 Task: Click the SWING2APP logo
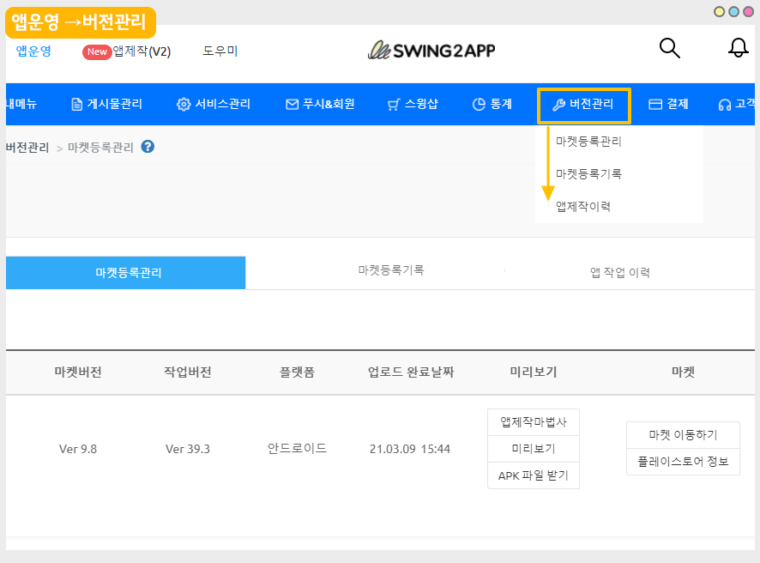(431, 51)
